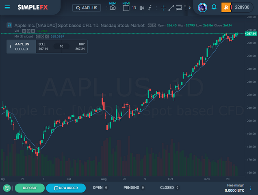Open the live chat icon
Viewport: 258px width, 195px height.
click(7, 188)
